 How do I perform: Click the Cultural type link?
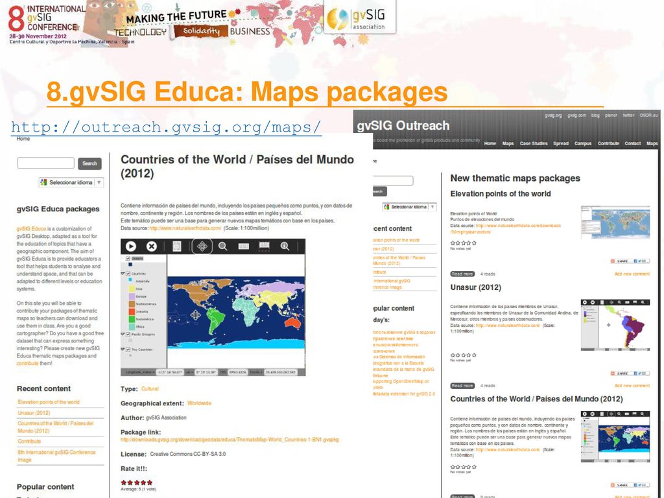(x=150, y=389)
